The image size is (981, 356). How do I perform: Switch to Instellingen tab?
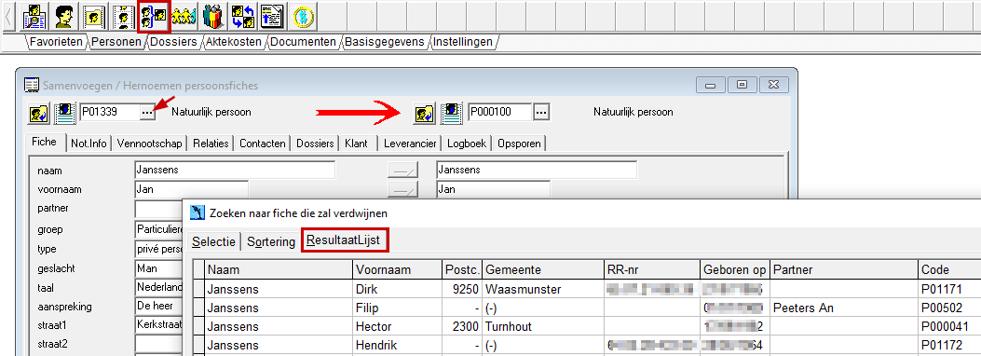(463, 42)
